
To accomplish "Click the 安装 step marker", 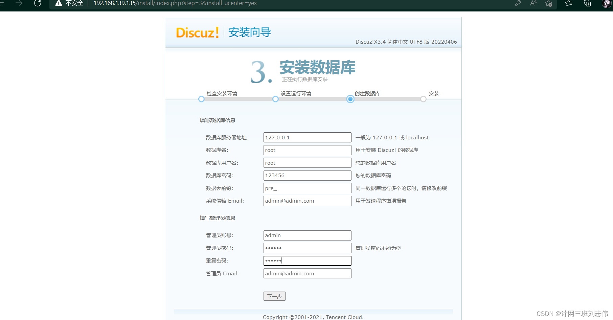I will pyautogui.click(x=423, y=99).
